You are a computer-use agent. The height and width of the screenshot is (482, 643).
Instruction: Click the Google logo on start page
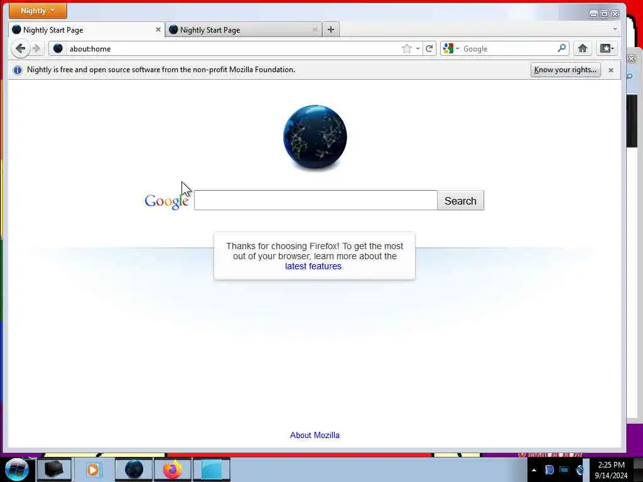[x=166, y=201]
